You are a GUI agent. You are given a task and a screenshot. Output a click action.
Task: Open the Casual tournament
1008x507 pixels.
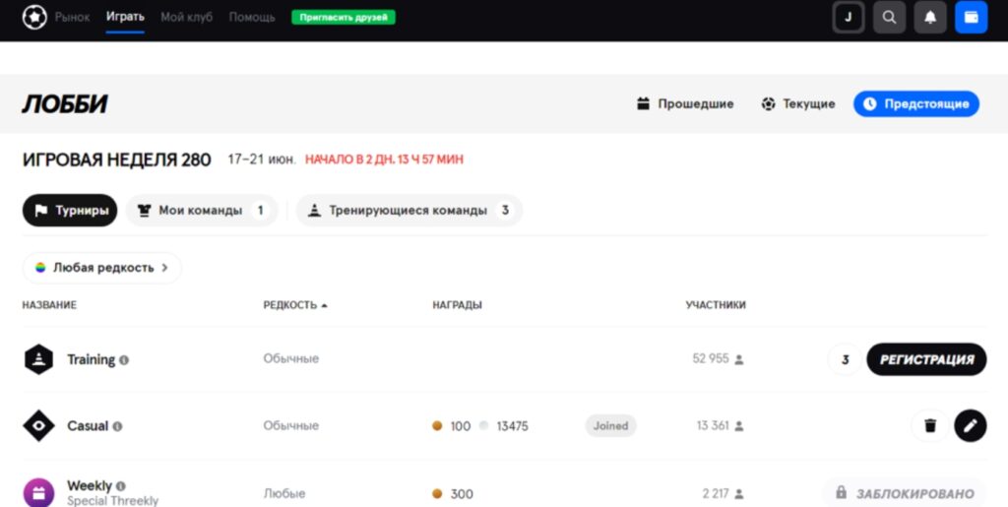click(x=88, y=426)
